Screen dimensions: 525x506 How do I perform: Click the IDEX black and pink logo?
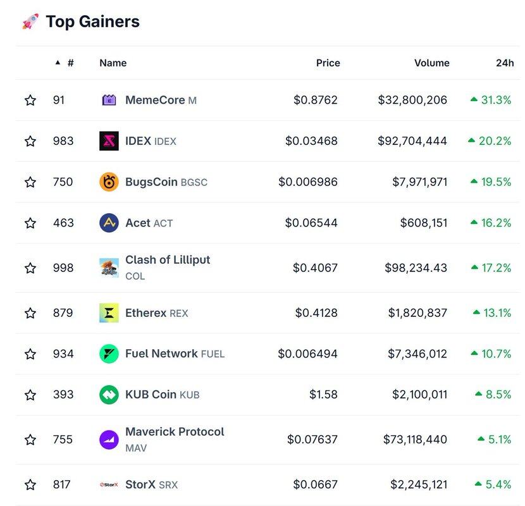(x=109, y=140)
